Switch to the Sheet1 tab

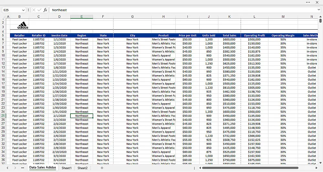coord(67,168)
